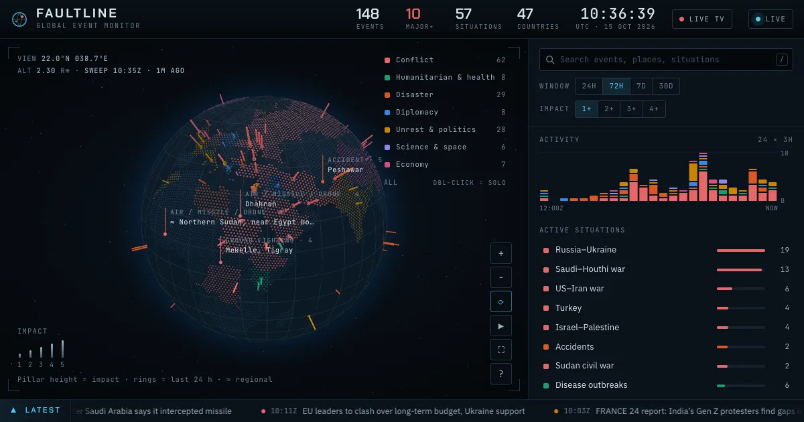Viewport: 804px width, 422px height.
Task: Set impact filter to 1+
Action: pyautogui.click(x=586, y=109)
